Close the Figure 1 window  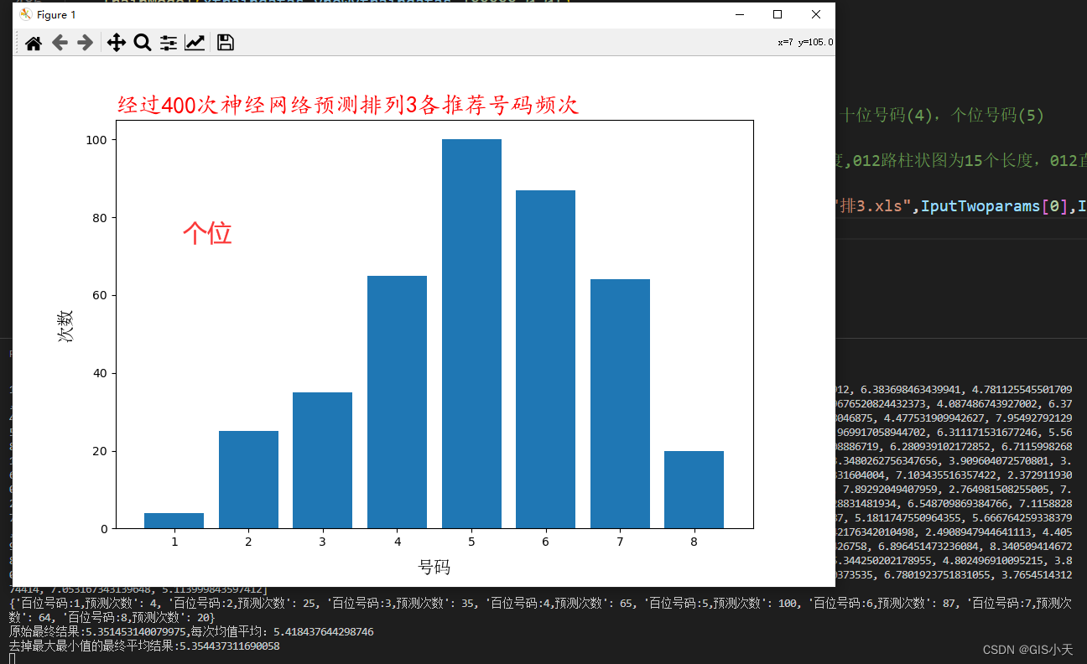(x=816, y=14)
